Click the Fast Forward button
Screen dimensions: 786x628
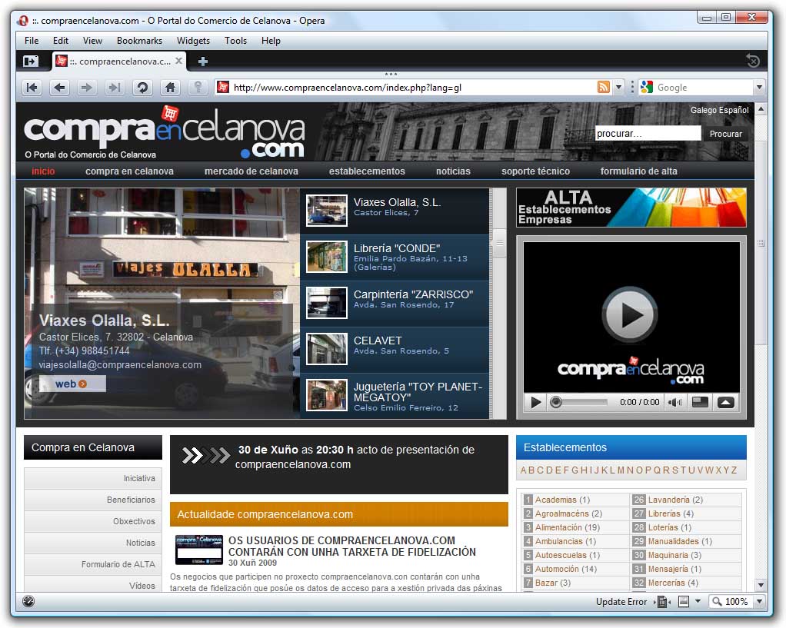115,88
